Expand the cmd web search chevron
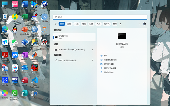The width and height of the screenshot is (170, 106). tap(92, 60)
